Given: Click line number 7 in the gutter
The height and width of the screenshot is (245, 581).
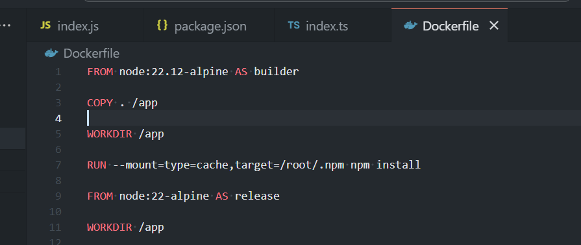Looking at the screenshot, I should tap(58, 165).
